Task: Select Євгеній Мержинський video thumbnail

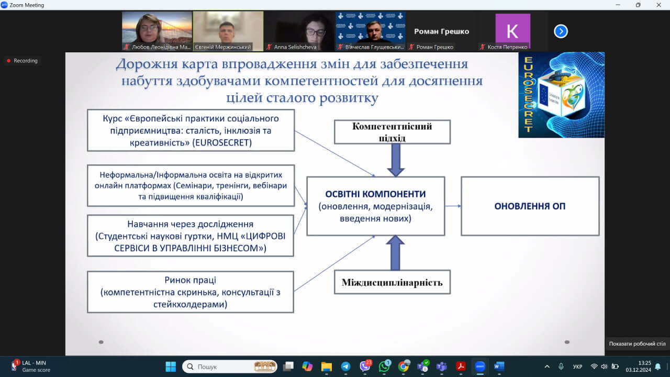Action: click(x=228, y=31)
